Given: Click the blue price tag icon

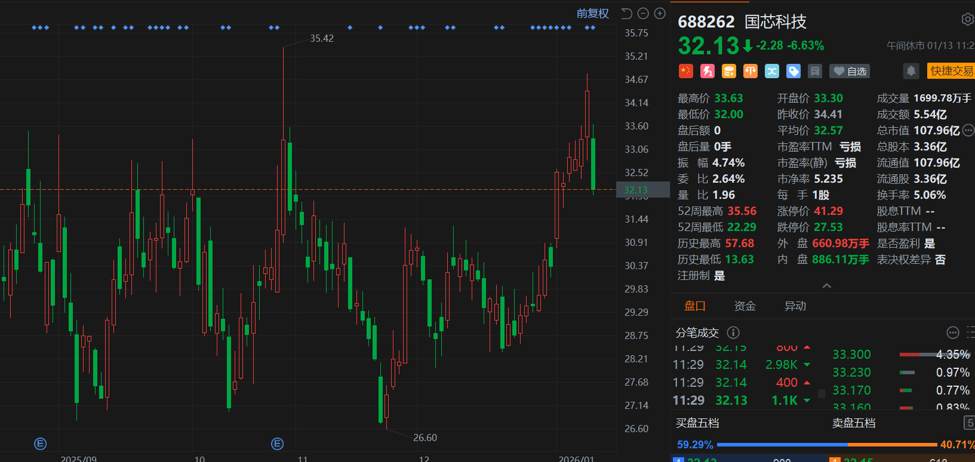Looking at the screenshot, I should coord(793,72).
